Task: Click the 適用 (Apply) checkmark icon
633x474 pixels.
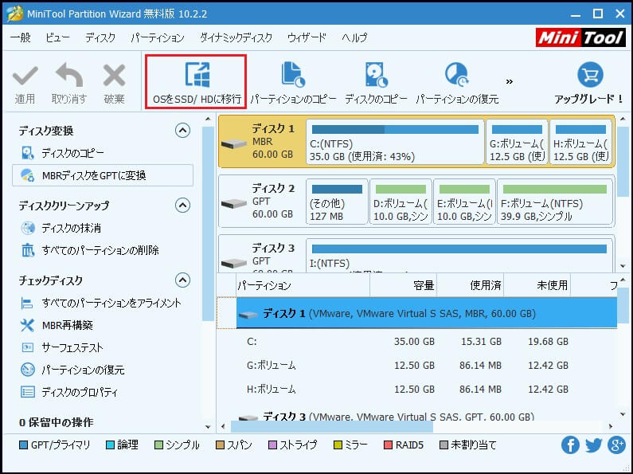Action: (x=25, y=76)
